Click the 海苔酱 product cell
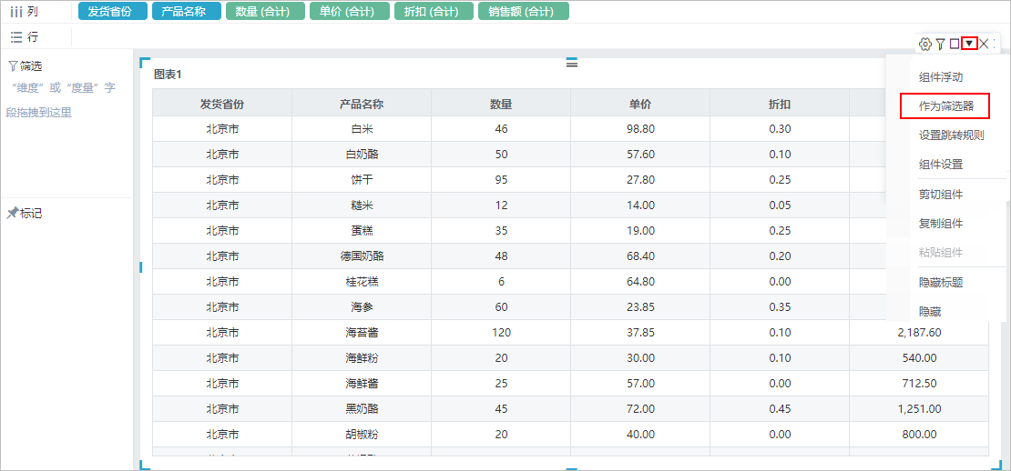The width and height of the screenshot is (1011, 471). [x=362, y=332]
